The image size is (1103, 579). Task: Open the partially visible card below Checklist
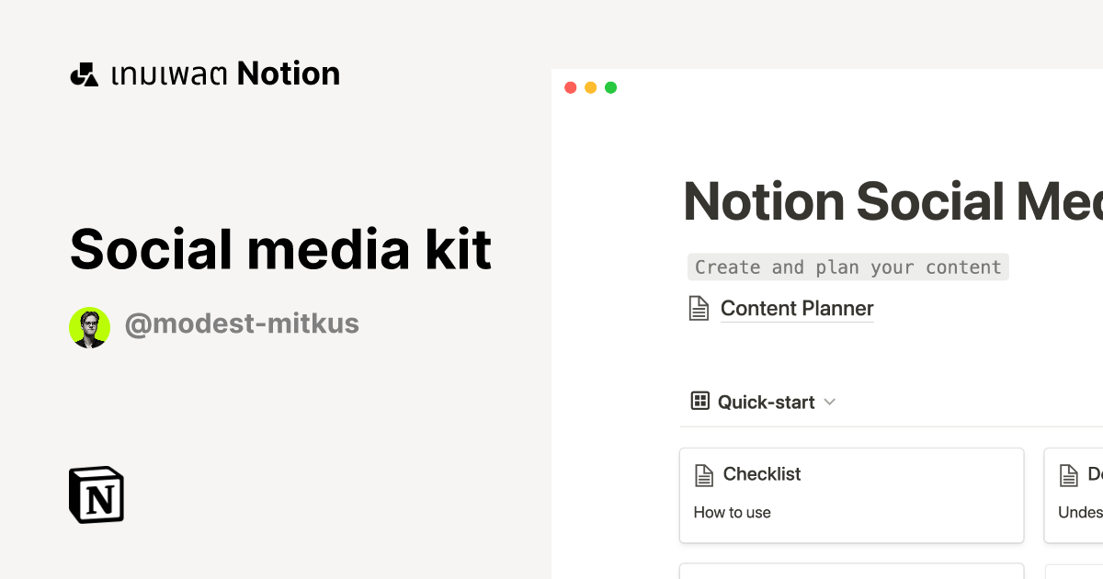click(851, 572)
